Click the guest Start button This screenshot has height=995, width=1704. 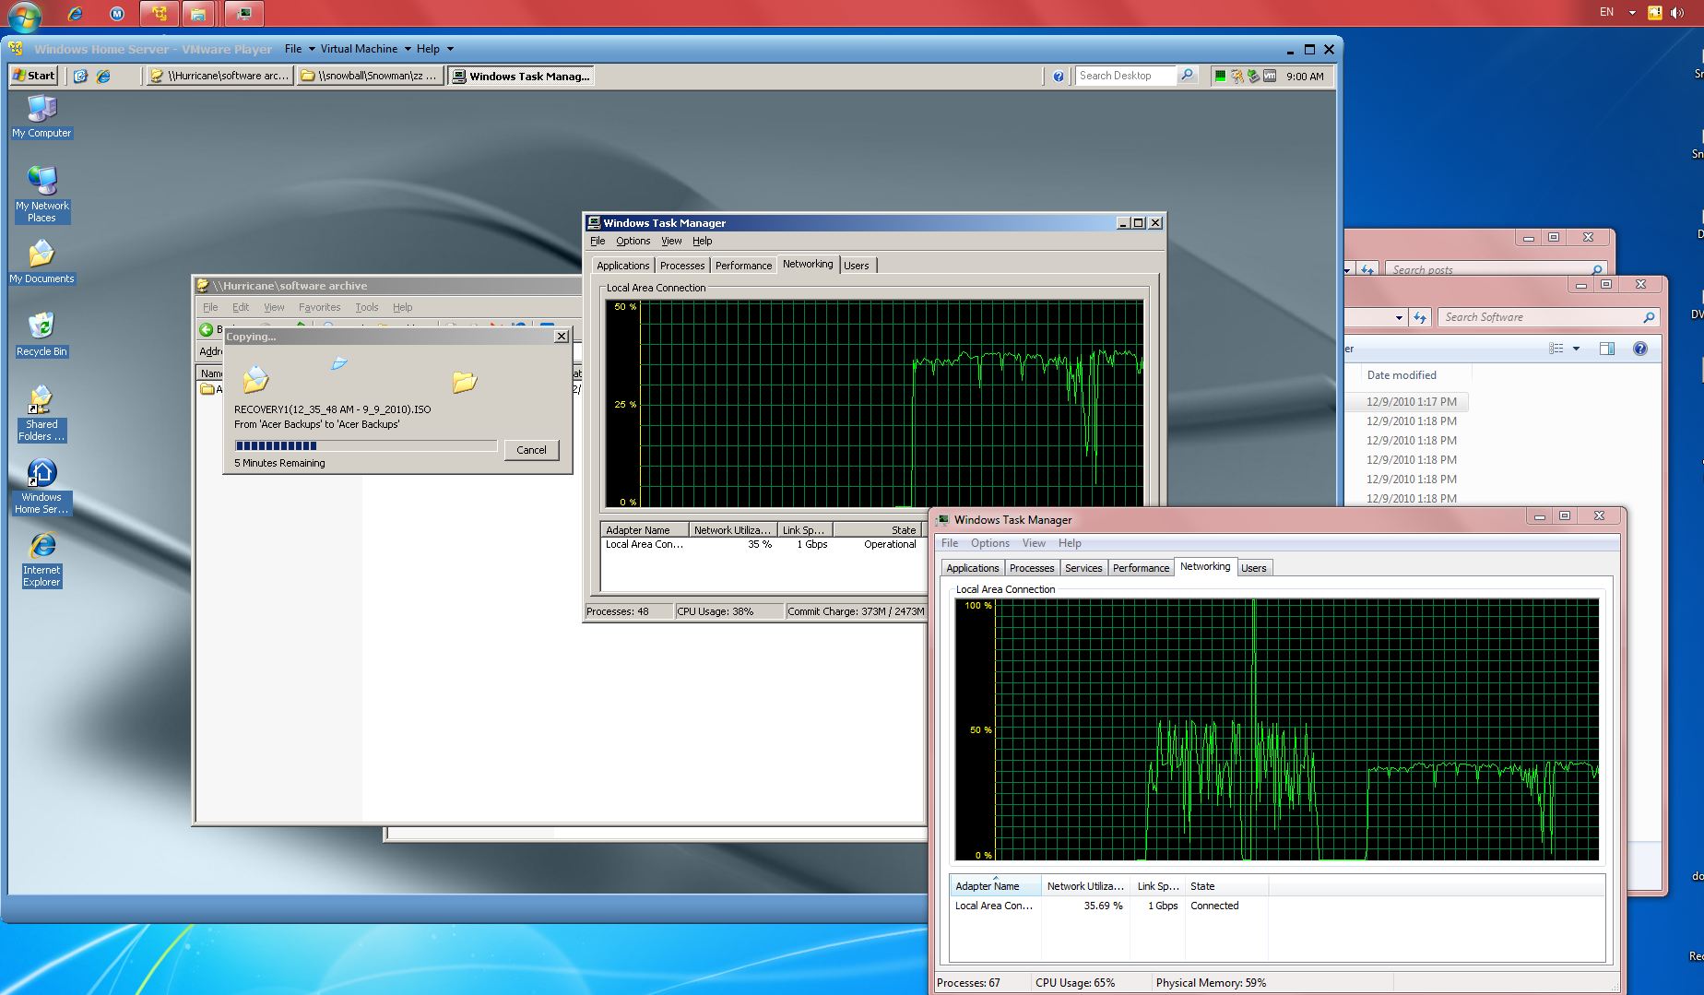(x=35, y=76)
